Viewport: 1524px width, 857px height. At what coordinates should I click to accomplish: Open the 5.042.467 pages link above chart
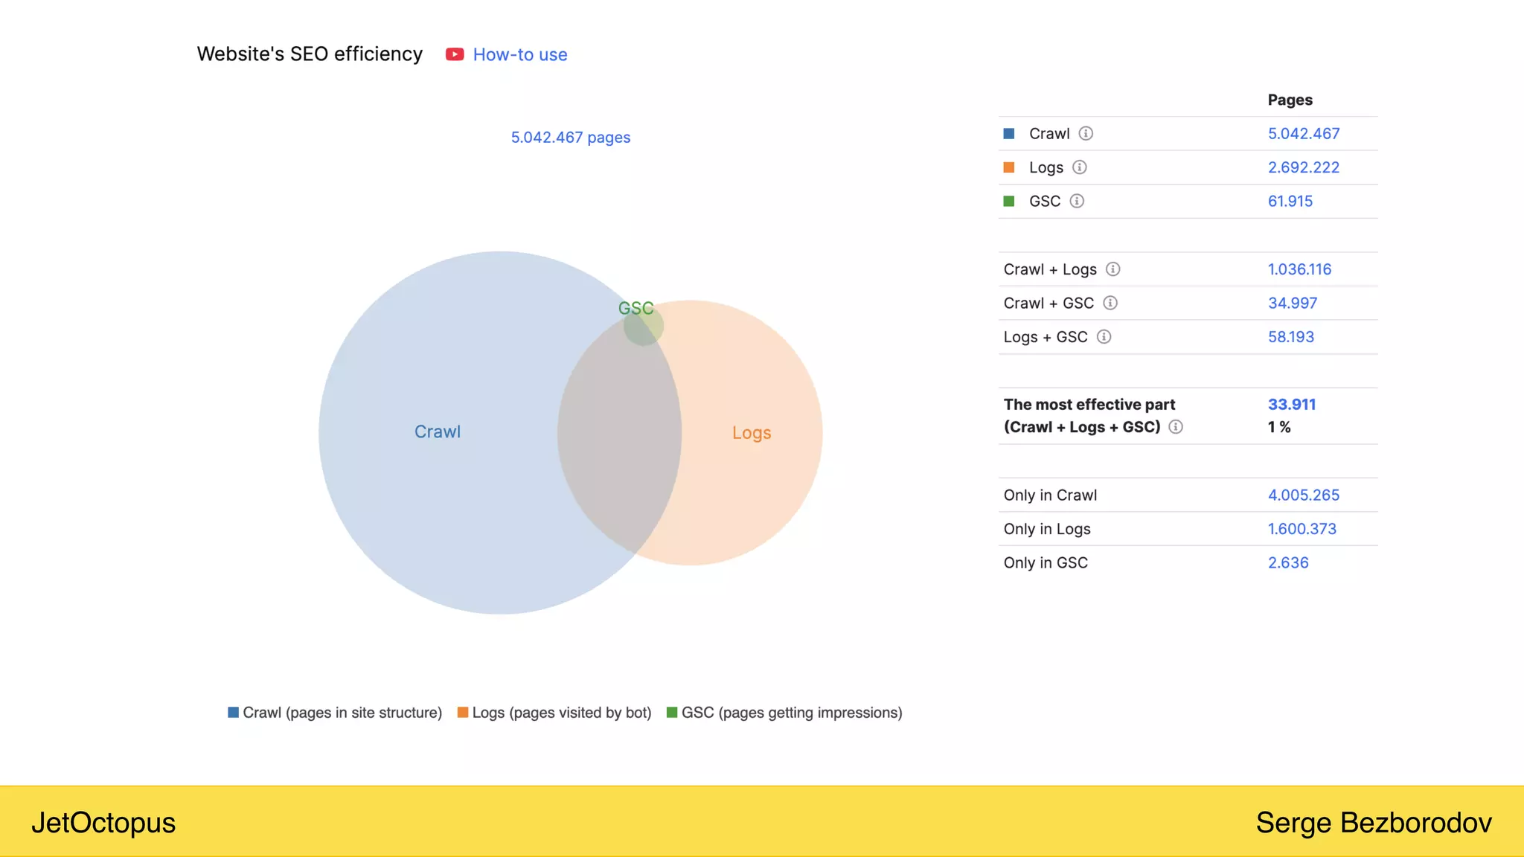570,138
